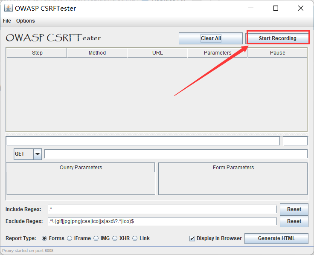Minimize the OWASP CSRFTester window

tap(251, 8)
